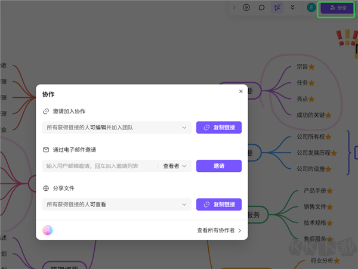Expand the double-chevron more tools icon
This screenshot has height=269, width=358.
click(x=292, y=8)
